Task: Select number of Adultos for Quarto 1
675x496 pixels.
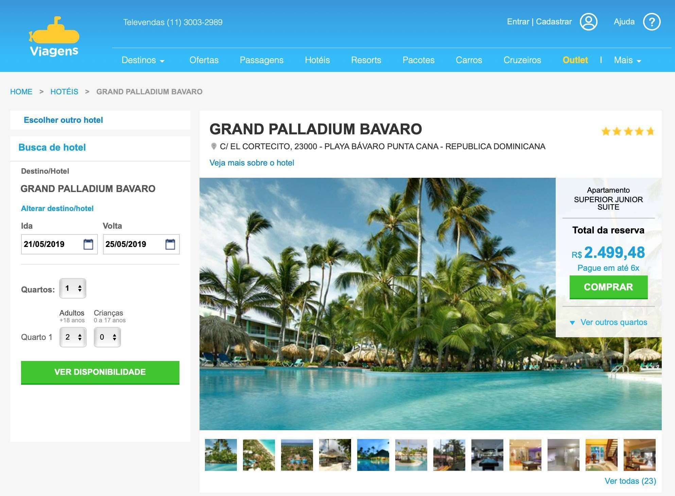Action: (x=73, y=337)
